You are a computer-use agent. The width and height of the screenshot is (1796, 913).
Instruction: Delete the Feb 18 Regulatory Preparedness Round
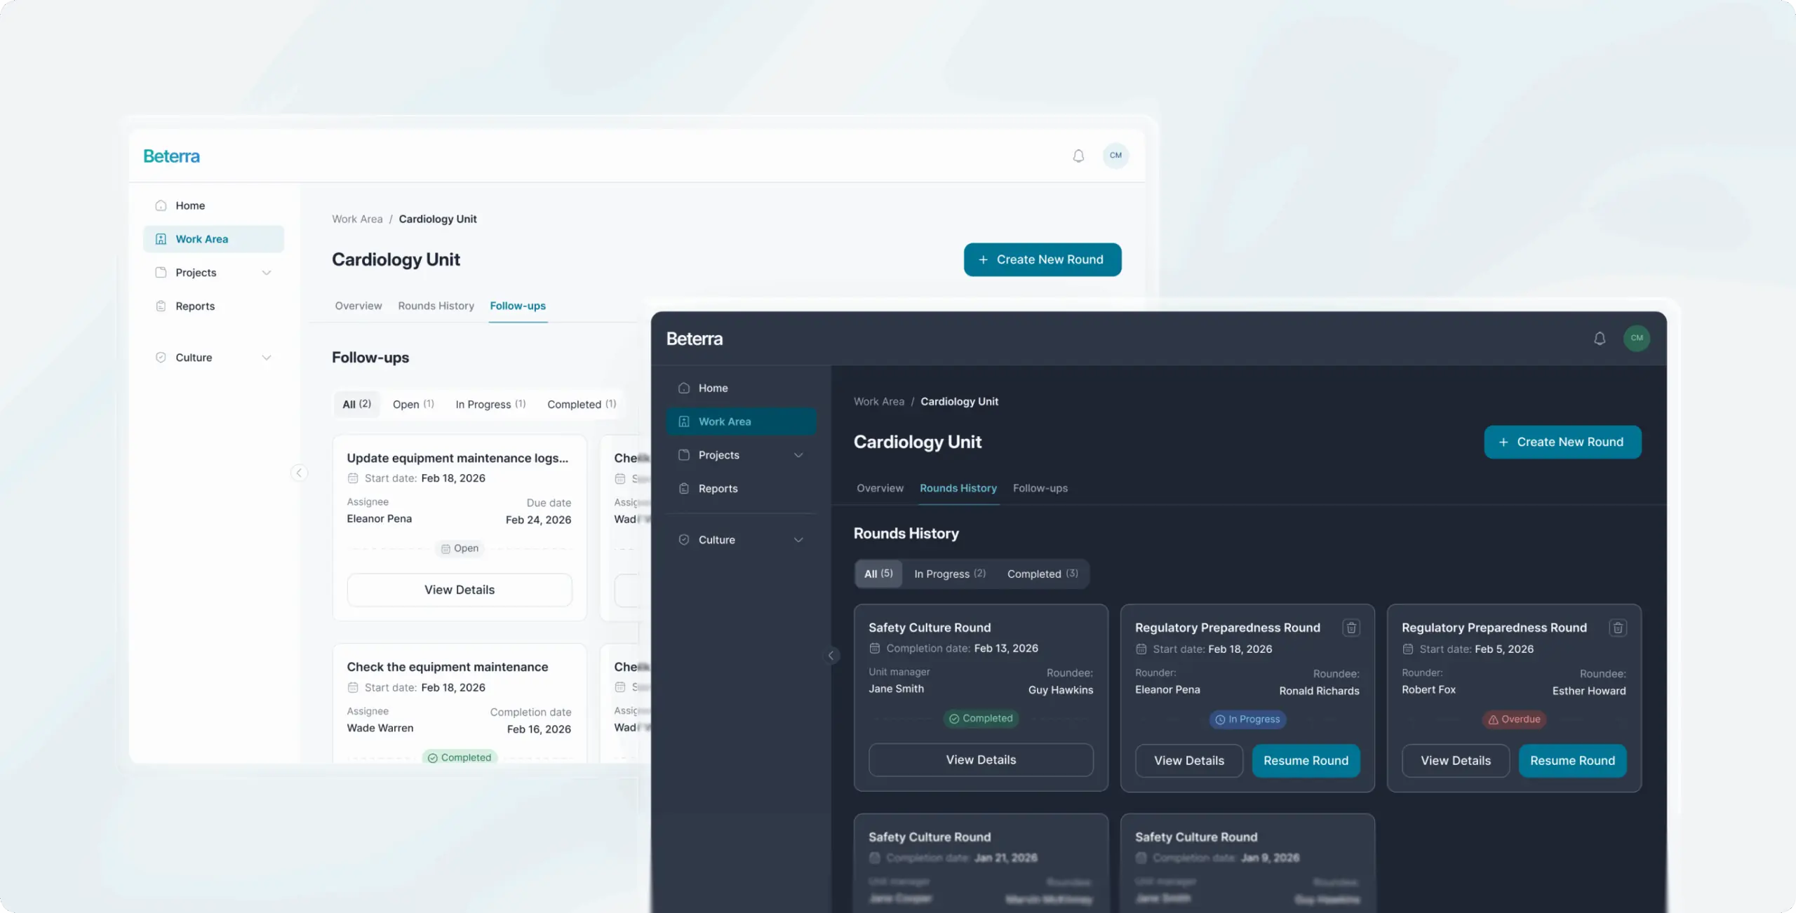coord(1351,628)
